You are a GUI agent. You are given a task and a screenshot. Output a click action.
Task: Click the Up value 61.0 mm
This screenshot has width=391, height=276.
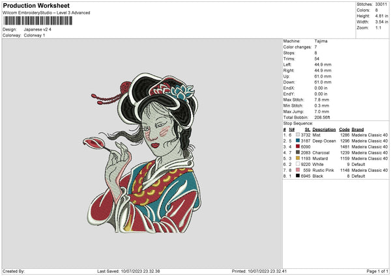[x=323, y=76]
